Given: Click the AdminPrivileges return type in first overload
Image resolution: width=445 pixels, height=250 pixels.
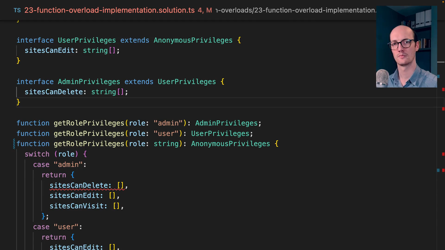Looking at the screenshot, I should pyautogui.click(x=226, y=123).
